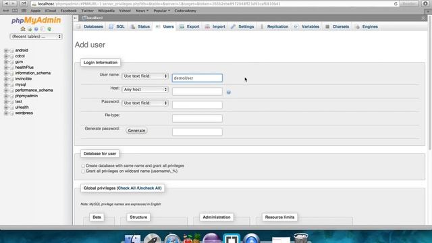The image size is (432, 243).
Task: Open the Wikipedia bookmark
Action: click(106, 11)
